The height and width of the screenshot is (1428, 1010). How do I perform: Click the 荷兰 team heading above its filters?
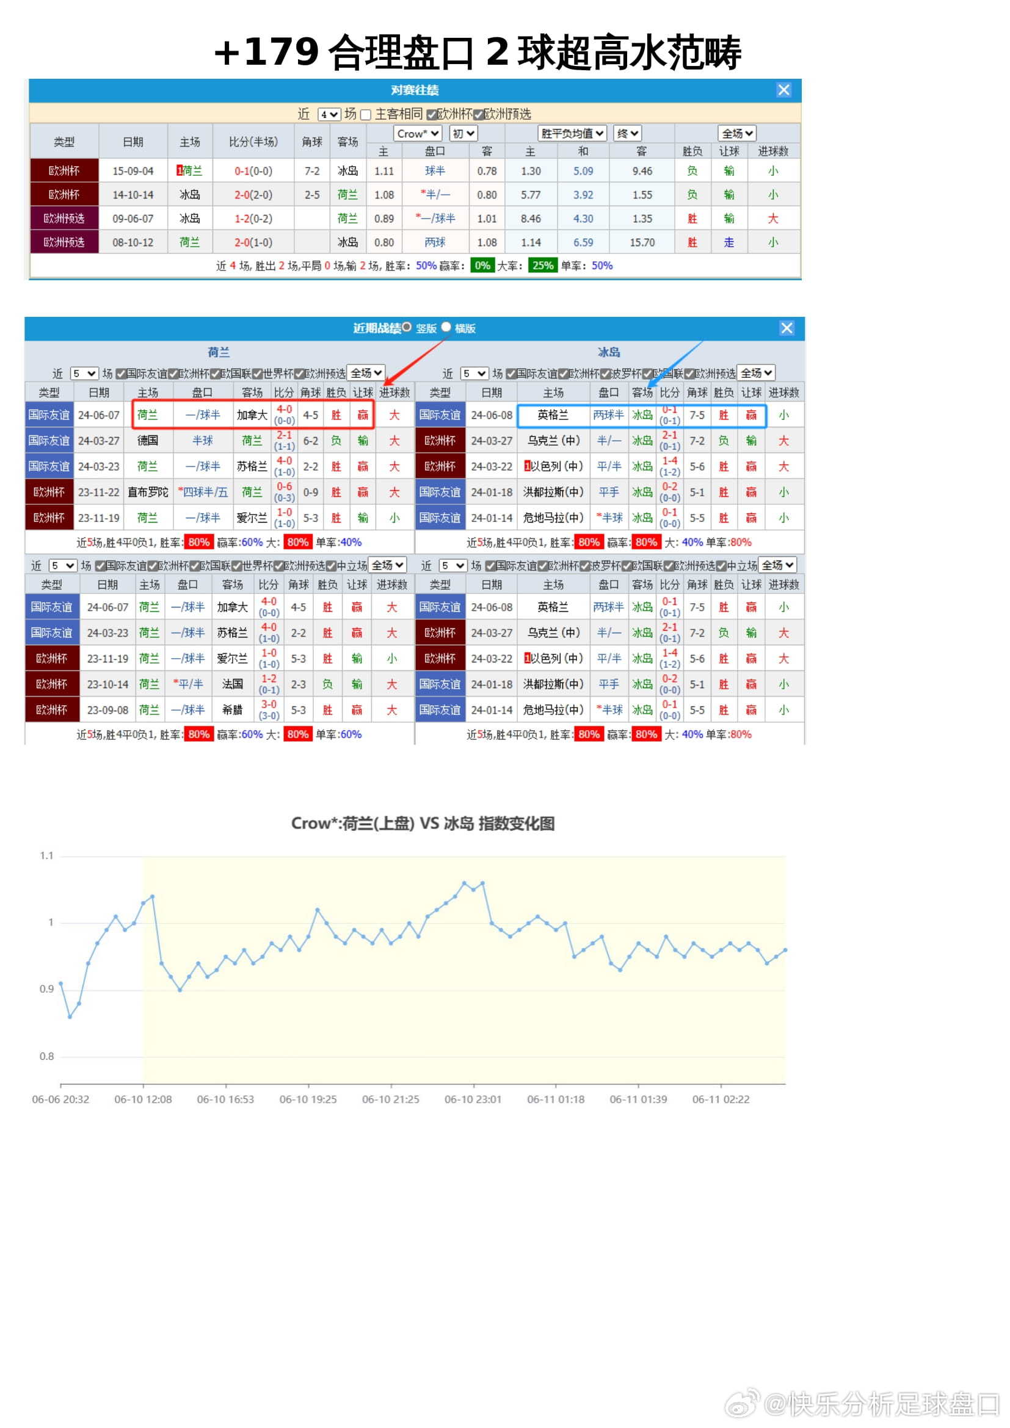218,352
